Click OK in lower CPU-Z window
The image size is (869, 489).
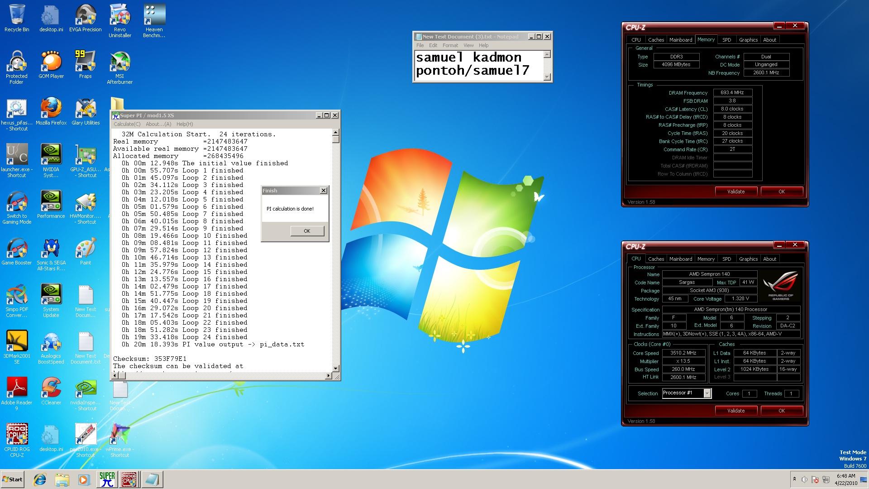pos(782,411)
